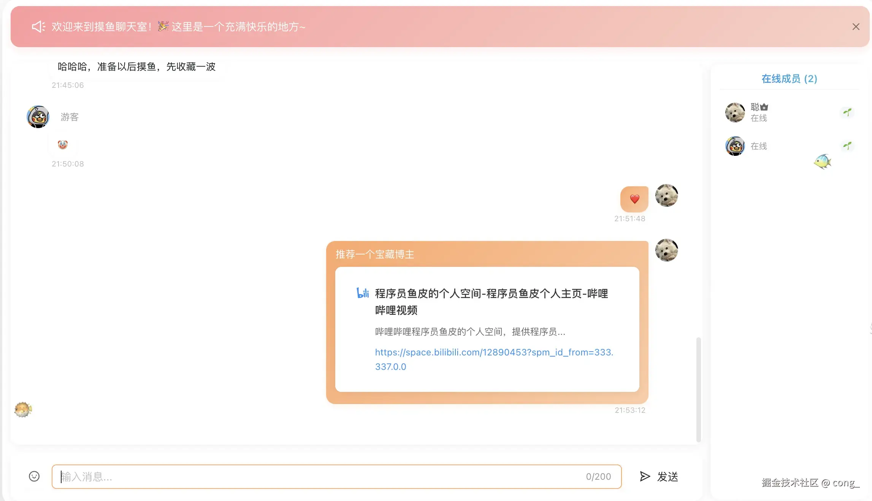Screen dimensions: 872x501
Task: Click the sprout badge beside 聪
Action: [847, 112]
